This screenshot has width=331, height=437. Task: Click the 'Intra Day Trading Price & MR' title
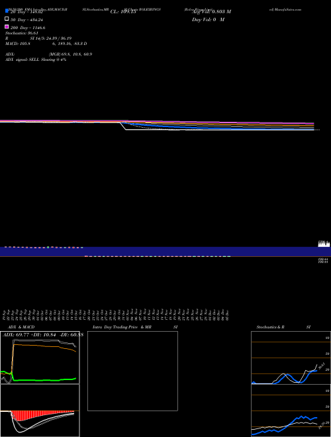click(122, 327)
